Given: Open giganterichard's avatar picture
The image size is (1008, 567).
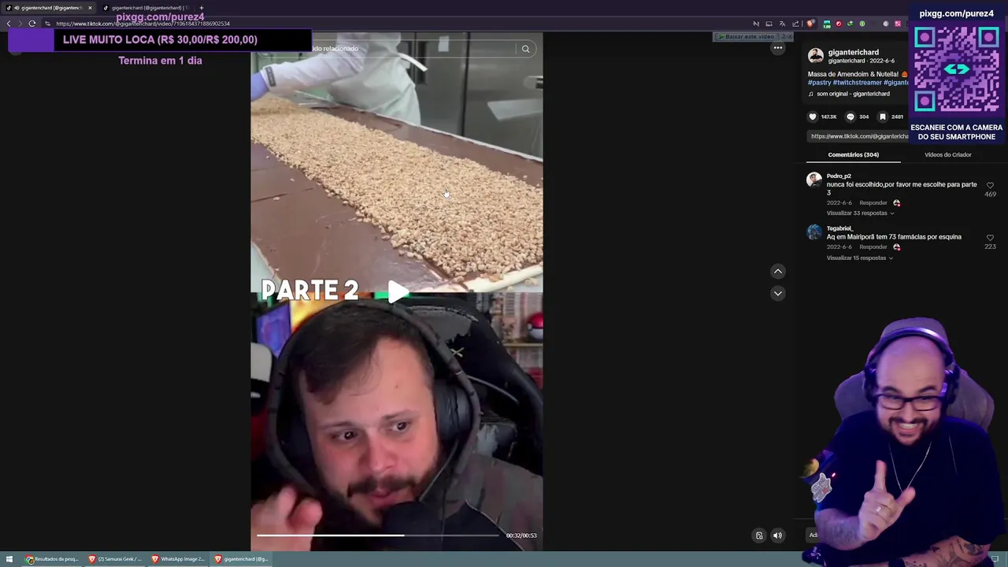Looking at the screenshot, I should click(816, 56).
